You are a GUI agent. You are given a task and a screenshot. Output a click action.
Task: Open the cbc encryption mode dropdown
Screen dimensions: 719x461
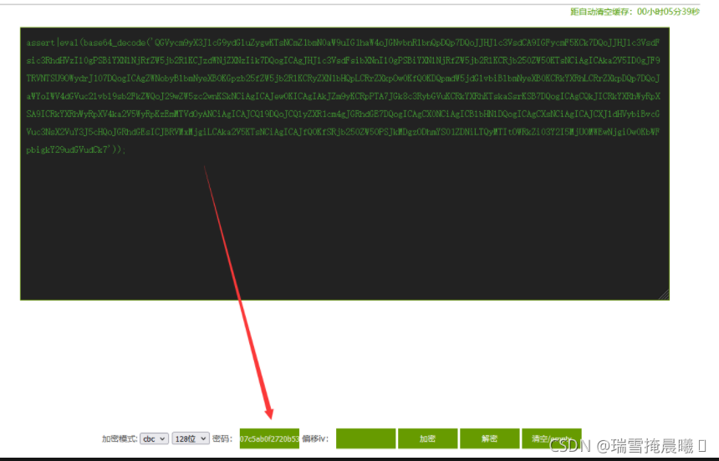tap(154, 438)
